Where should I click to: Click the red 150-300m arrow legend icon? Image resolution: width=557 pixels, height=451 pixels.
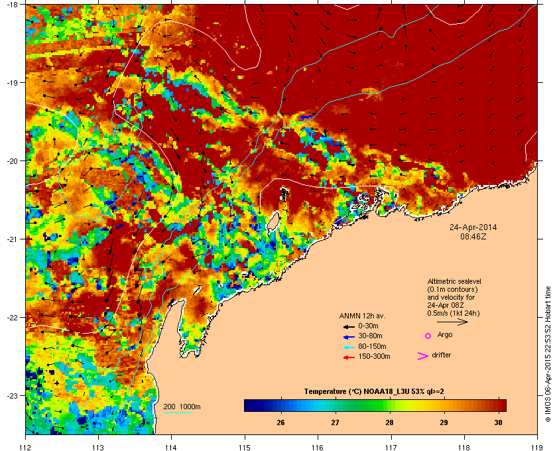[x=349, y=357]
